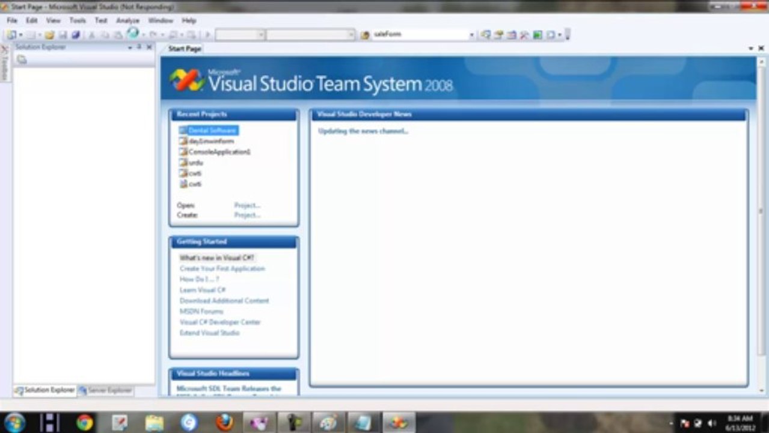
Task: Click the Save All toolbar icon
Action: coord(75,35)
